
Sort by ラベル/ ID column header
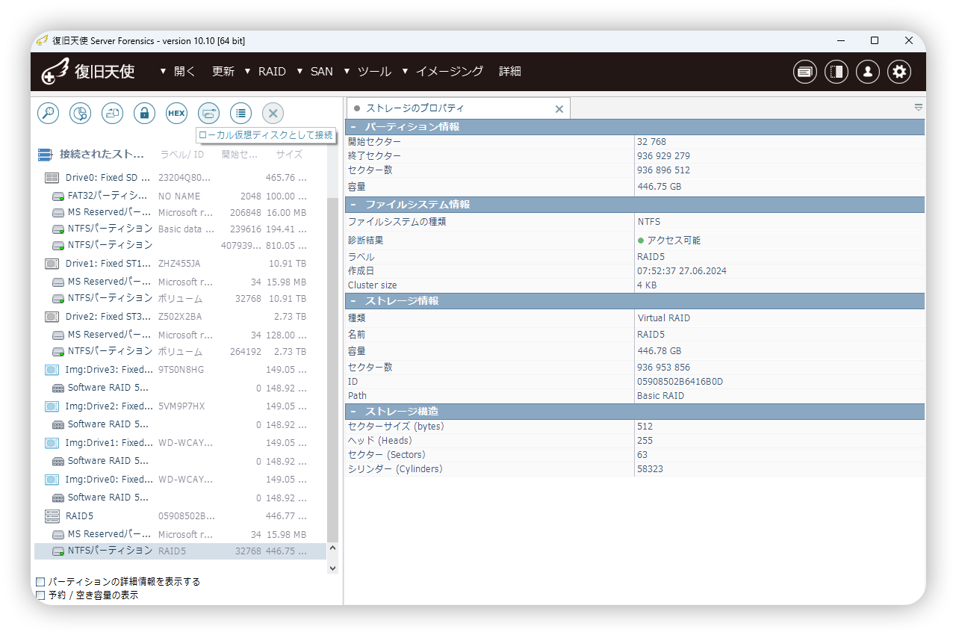pos(181,155)
